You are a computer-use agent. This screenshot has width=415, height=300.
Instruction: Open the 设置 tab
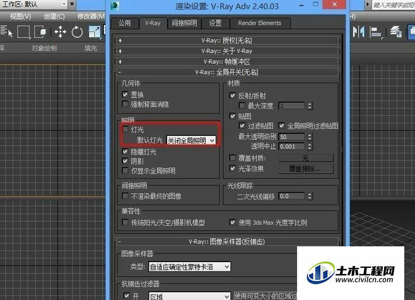point(215,23)
